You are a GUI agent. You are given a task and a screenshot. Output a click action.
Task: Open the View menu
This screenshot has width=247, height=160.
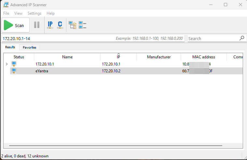18,13
